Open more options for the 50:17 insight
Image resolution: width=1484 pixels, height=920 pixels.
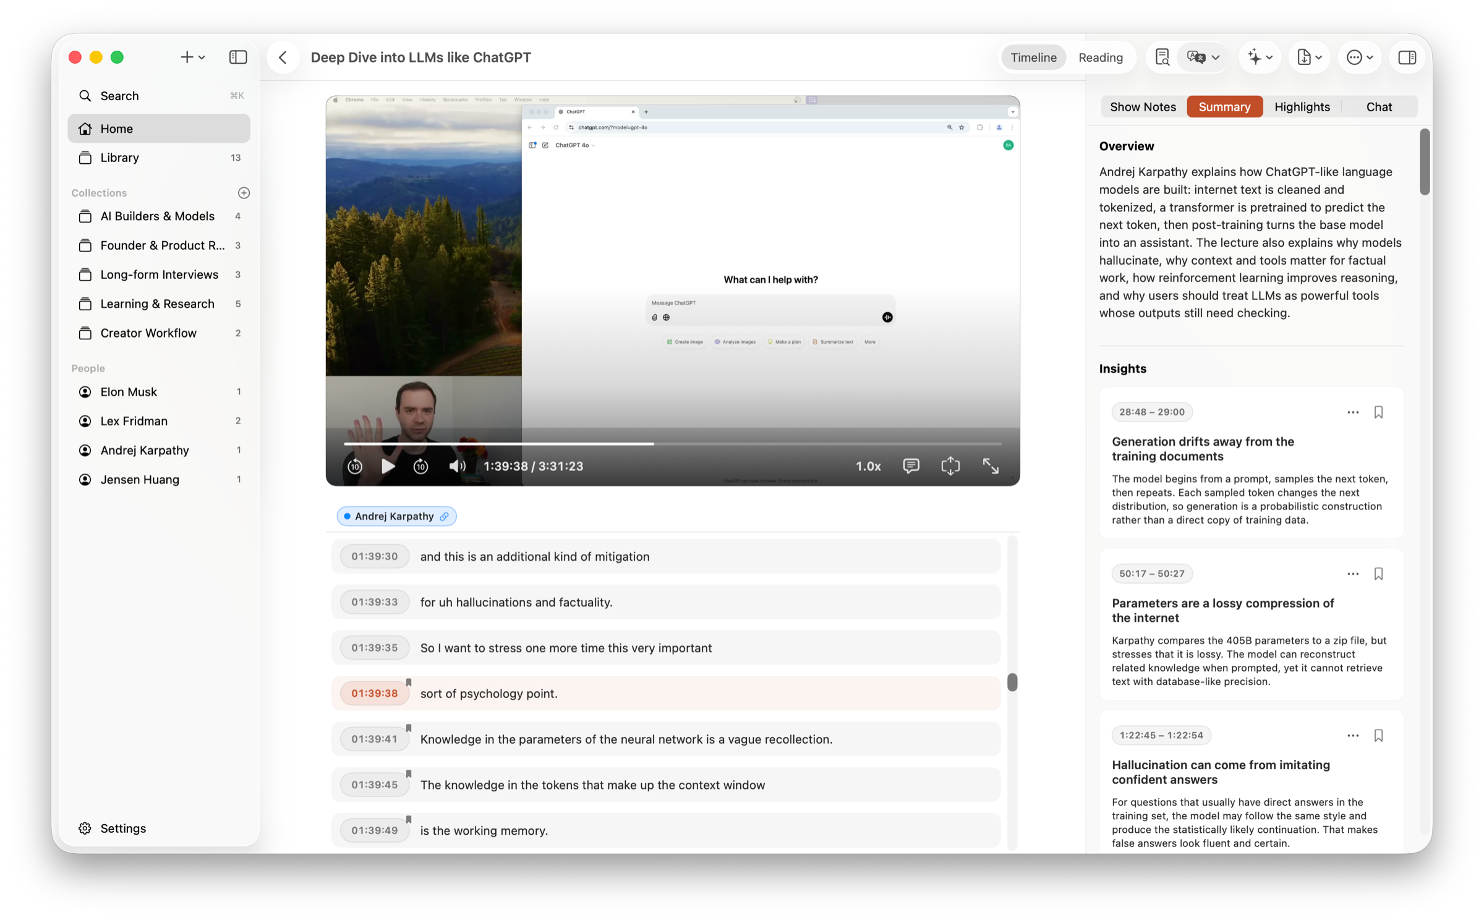pyautogui.click(x=1353, y=574)
